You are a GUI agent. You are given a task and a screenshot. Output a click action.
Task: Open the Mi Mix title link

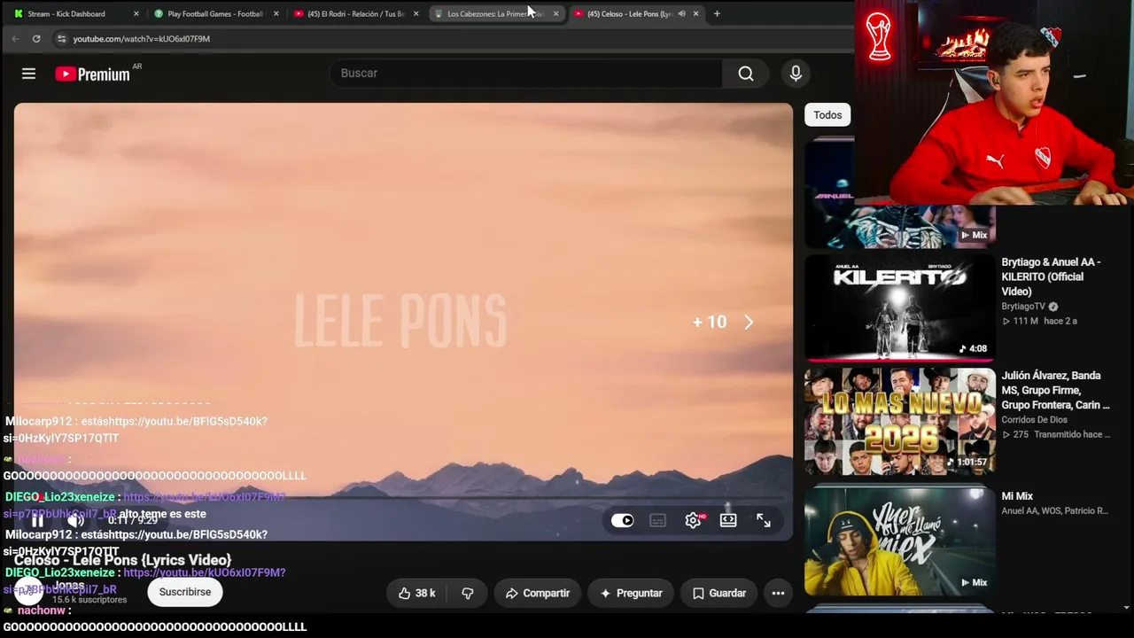pyautogui.click(x=1017, y=496)
